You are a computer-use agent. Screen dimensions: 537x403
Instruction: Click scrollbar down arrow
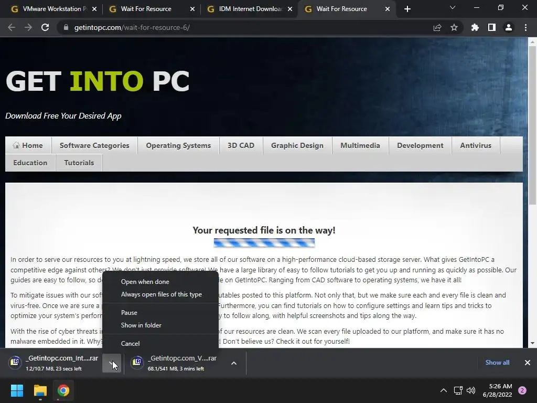tap(533, 343)
